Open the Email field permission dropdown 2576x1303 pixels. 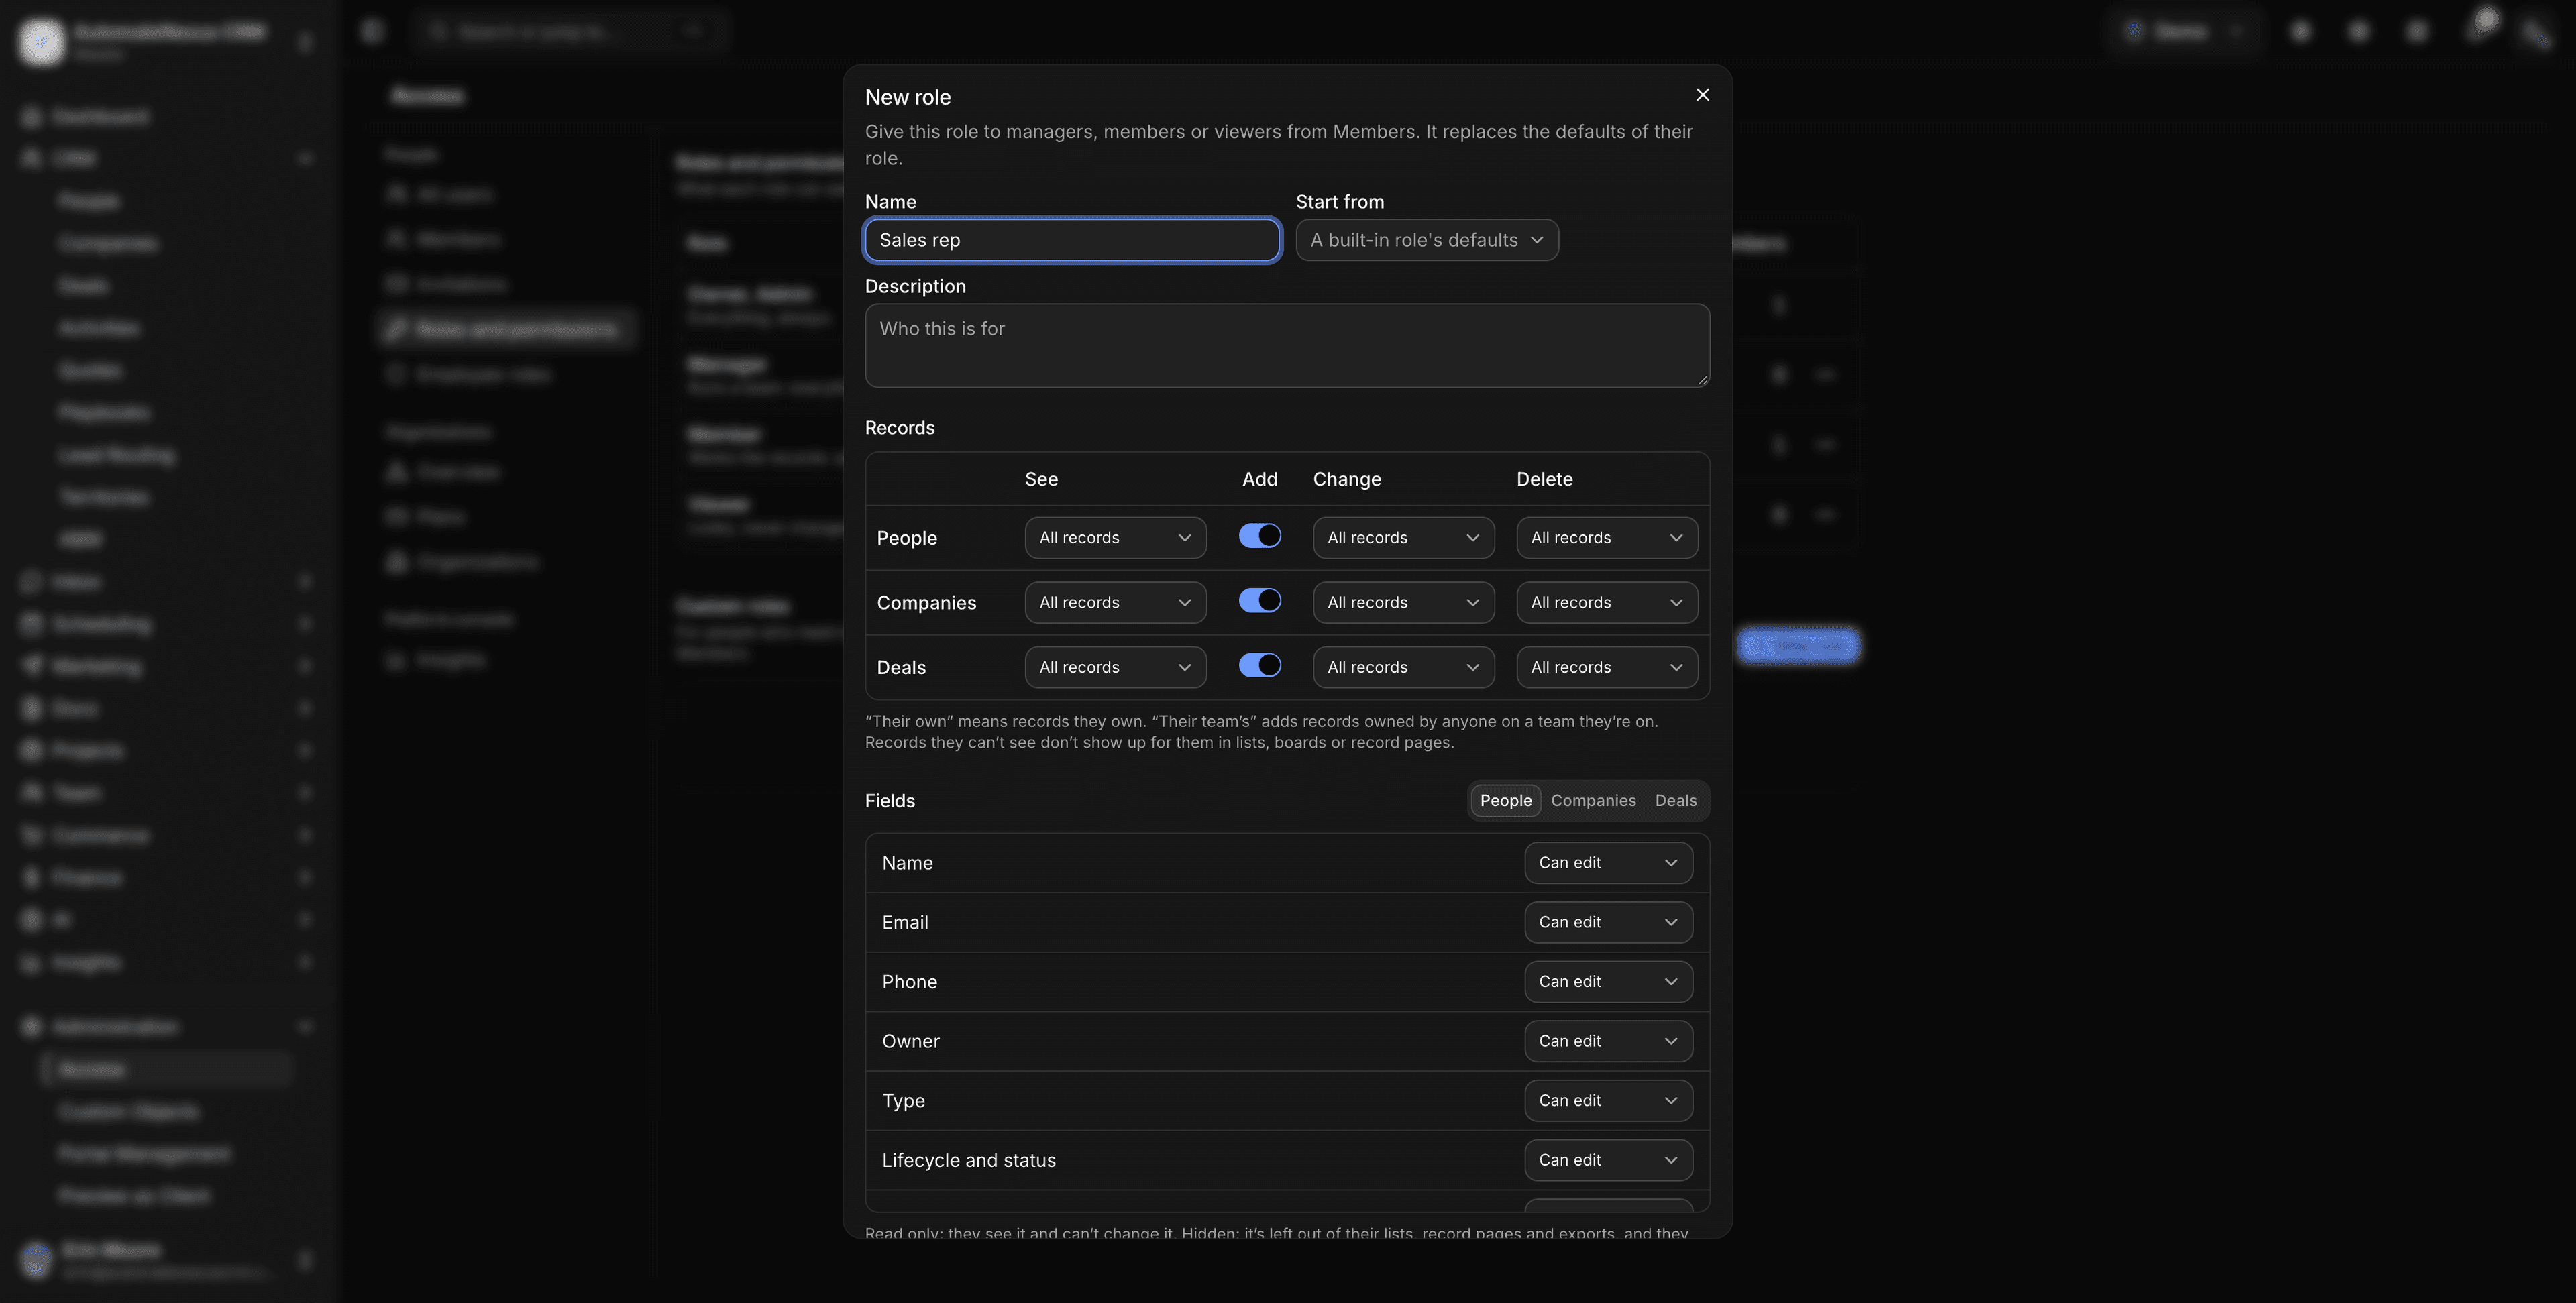point(1608,922)
